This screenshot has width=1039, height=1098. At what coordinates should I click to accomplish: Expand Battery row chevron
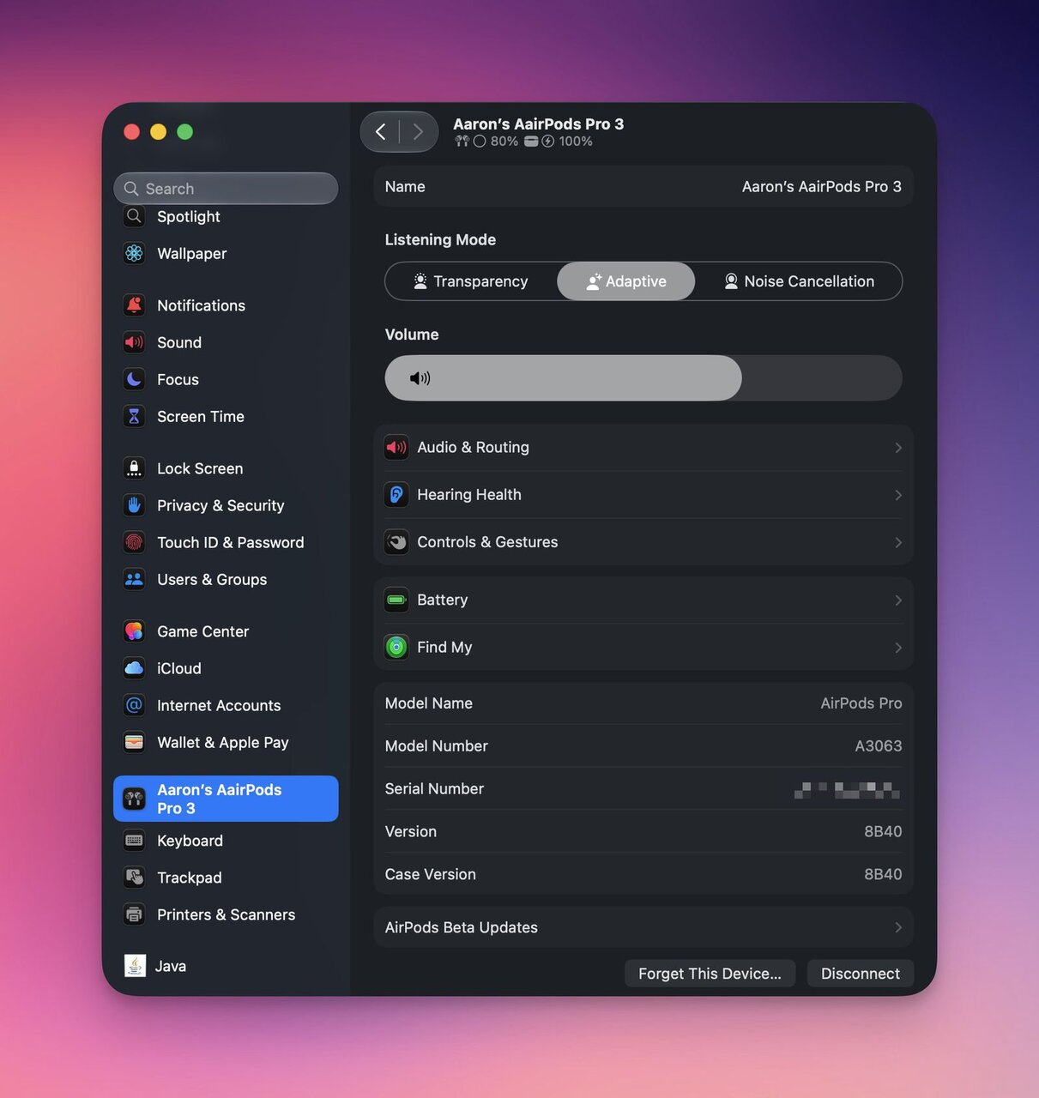point(898,600)
